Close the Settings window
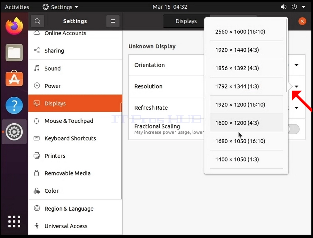The height and width of the screenshot is (238, 313). 302,21
